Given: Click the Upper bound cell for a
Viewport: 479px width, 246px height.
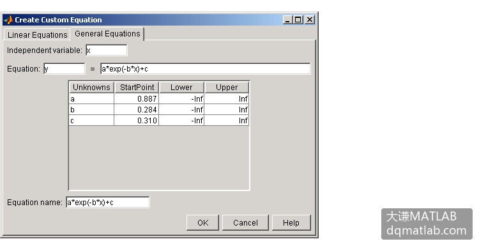Looking at the screenshot, I should click(x=226, y=98).
